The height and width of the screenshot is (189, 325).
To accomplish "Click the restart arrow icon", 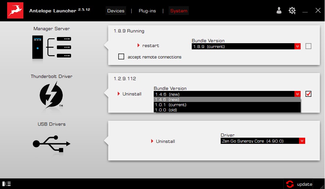I will click(x=138, y=45).
